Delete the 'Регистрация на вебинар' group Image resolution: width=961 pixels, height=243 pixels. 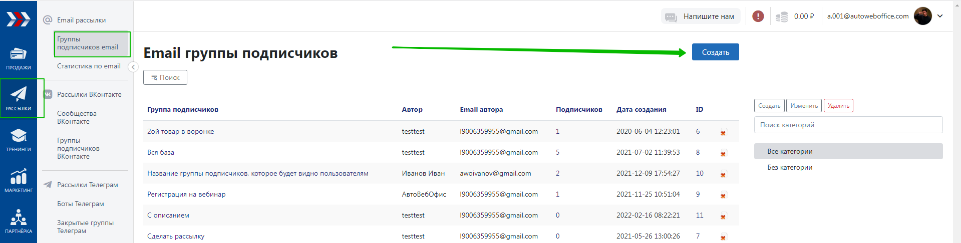(x=723, y=196)
